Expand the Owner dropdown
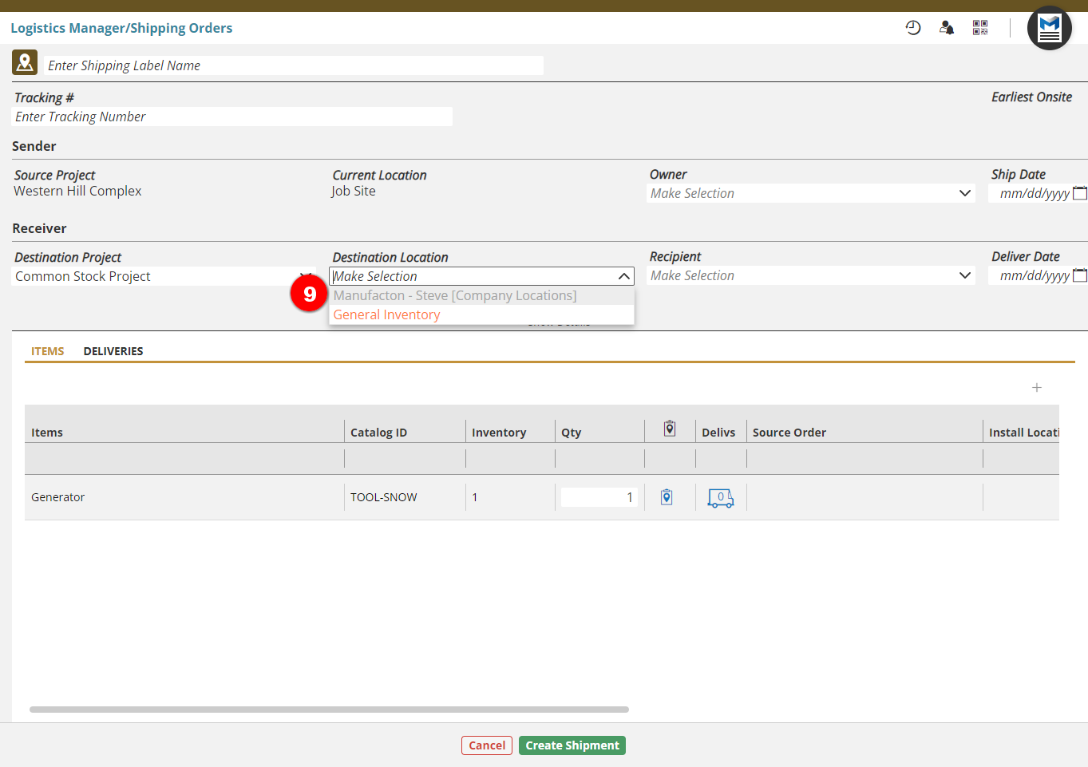This screenshot has width=1088, height=767. click(964, 193)
